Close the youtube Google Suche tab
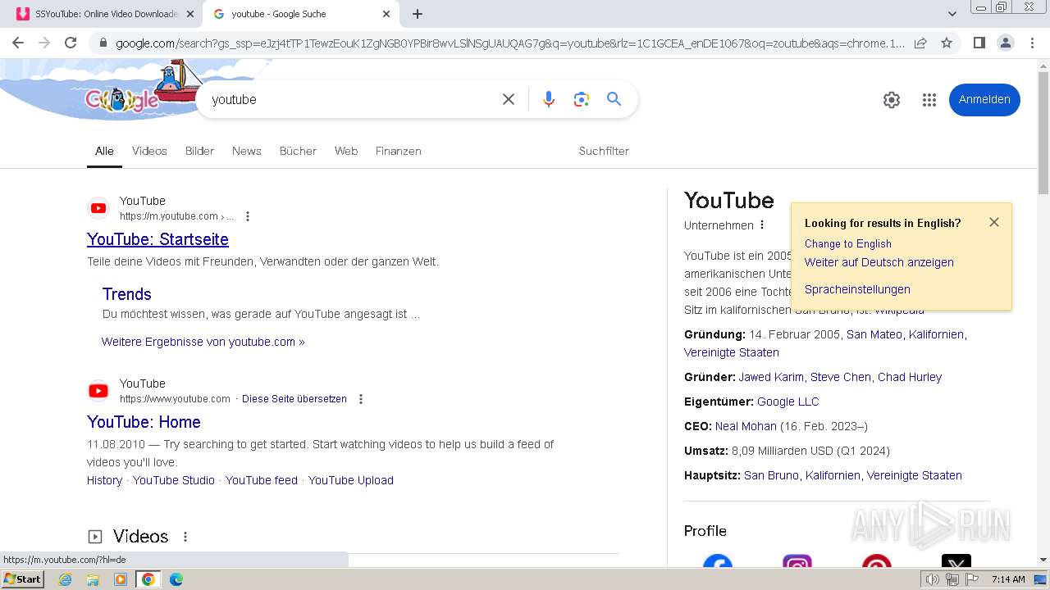Viewport: 1050px width, 590px height. (x=386, y=14)
